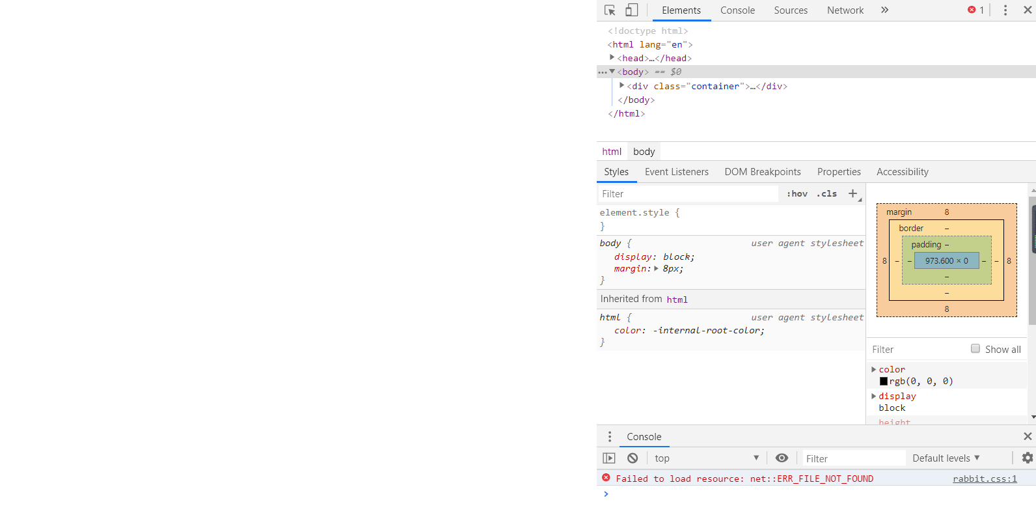1036x515 pixels.
Task: Select the body breadcrumb
Action: coord(644,152)
